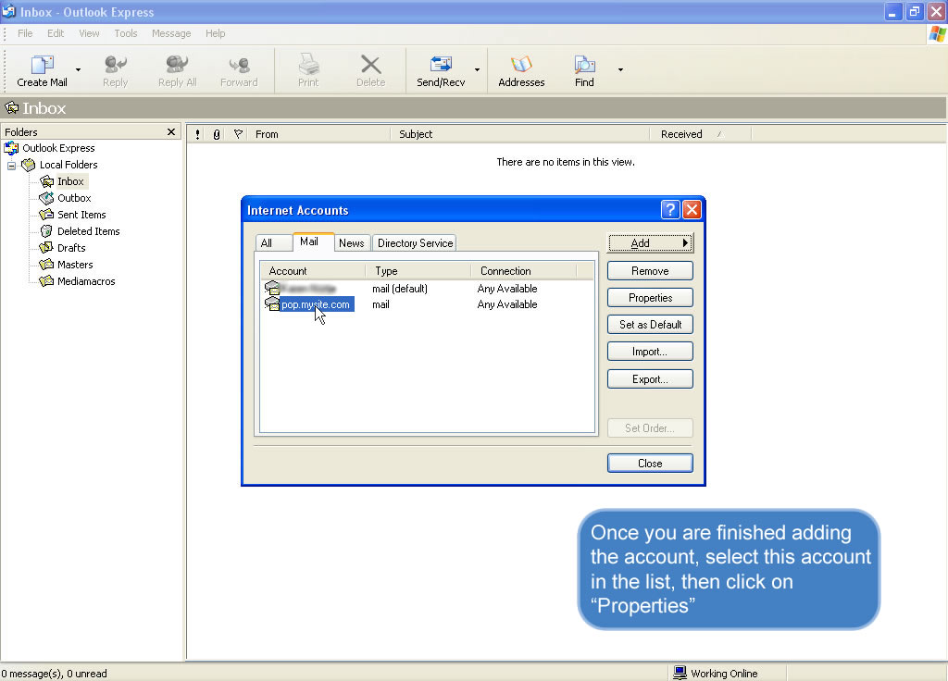Open the Addresses book icon

[521, 65]
